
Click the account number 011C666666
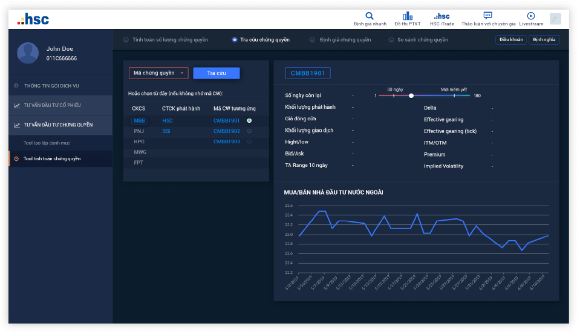coord(62,59)
